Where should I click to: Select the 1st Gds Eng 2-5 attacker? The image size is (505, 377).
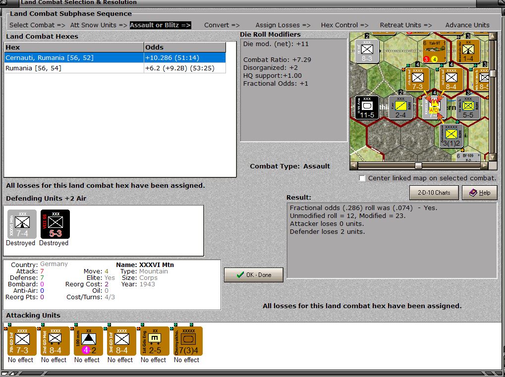click(x=155, y=341)
